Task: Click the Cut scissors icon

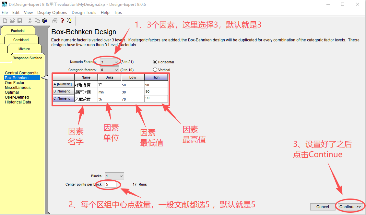Action: coord(30,21)
